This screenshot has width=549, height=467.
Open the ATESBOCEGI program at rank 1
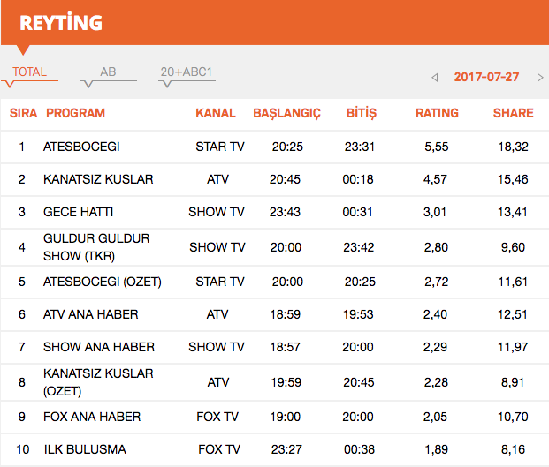(x=81, y=147)
